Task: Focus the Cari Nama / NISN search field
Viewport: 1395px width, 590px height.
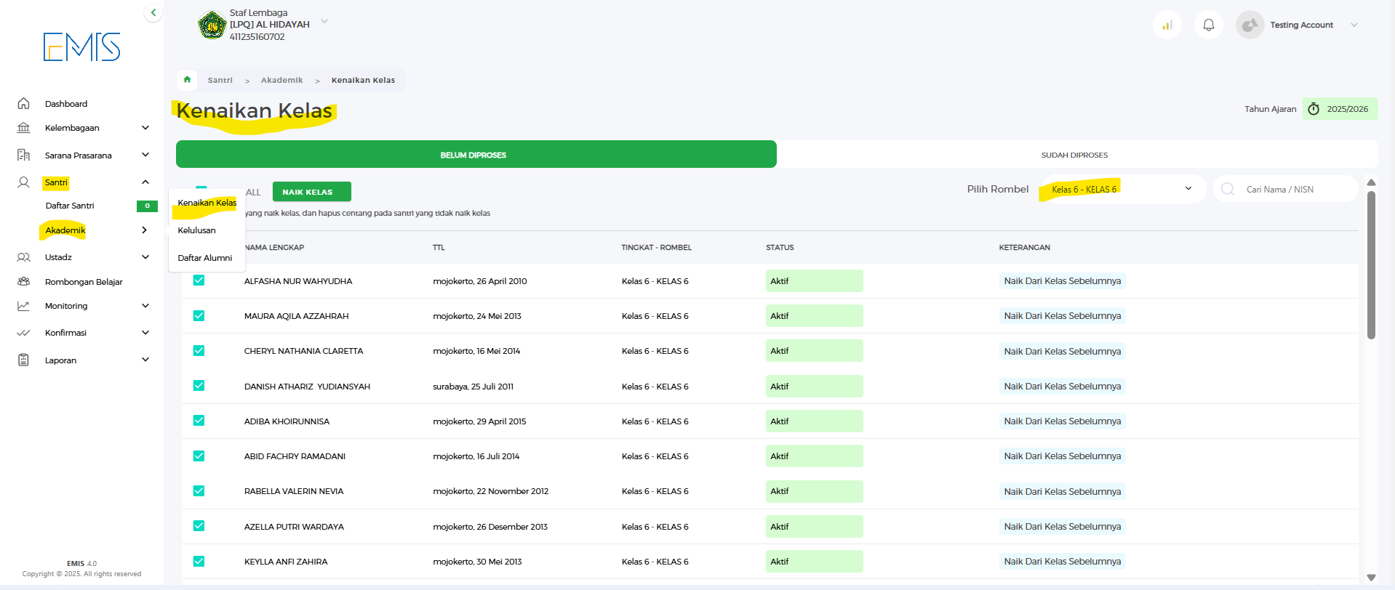Action: pyautogui.click(x=1285, y=189)
